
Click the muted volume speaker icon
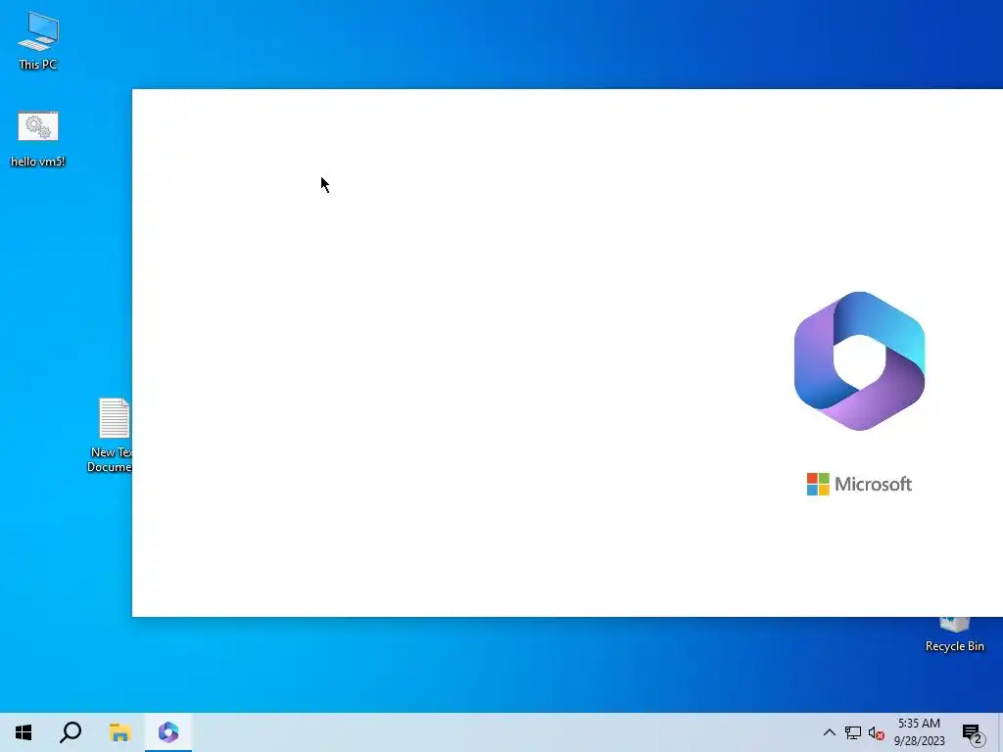(x=876, y=733)
